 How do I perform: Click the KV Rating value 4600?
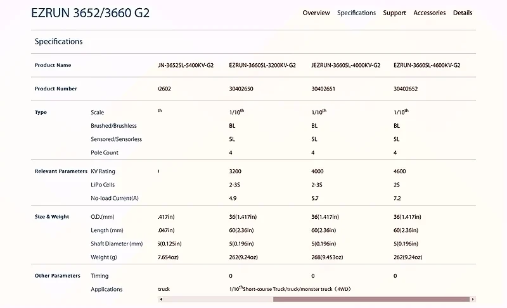(400, 171)
